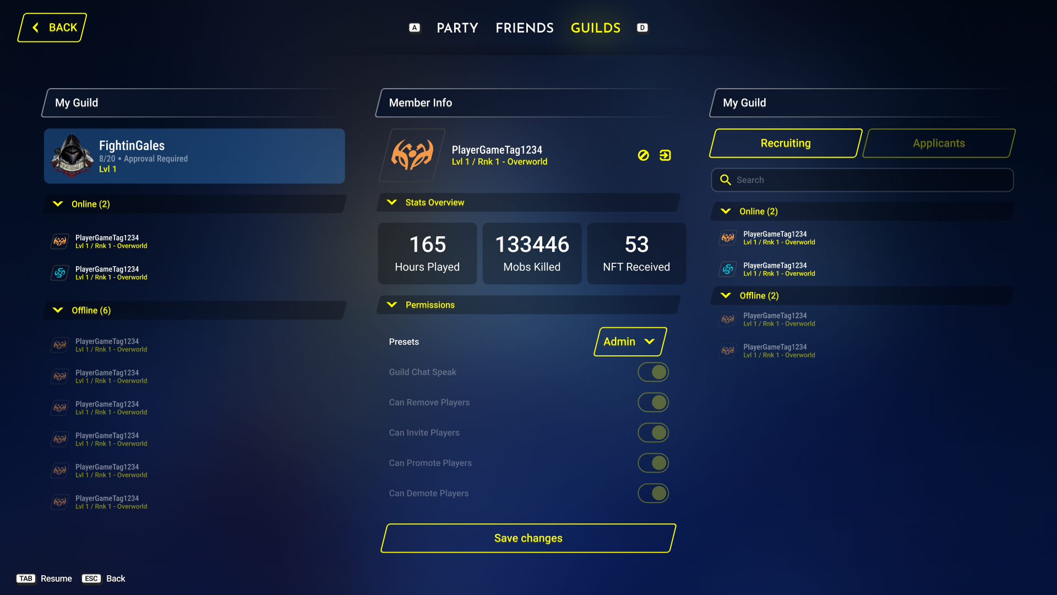
Task: Collapse the right panel Online (2) section
Action: tap(863, 212)
